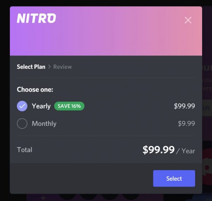Image resolution: width=212 pixels, height=201 pixels.
Task: Click the Monthly plan label text
Action: coord(44,124)
